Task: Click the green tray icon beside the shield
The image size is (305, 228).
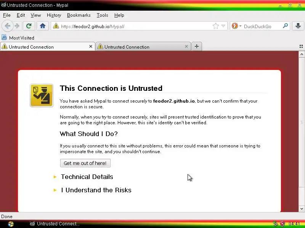Action: 275,224
